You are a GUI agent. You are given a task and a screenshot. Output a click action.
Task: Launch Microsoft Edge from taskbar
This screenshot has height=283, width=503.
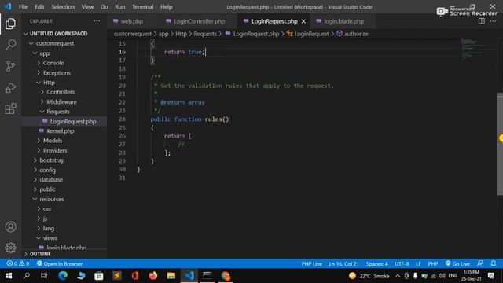coord(63,276)
